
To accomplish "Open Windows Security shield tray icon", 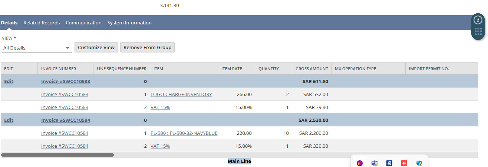I will click(419, 163).
